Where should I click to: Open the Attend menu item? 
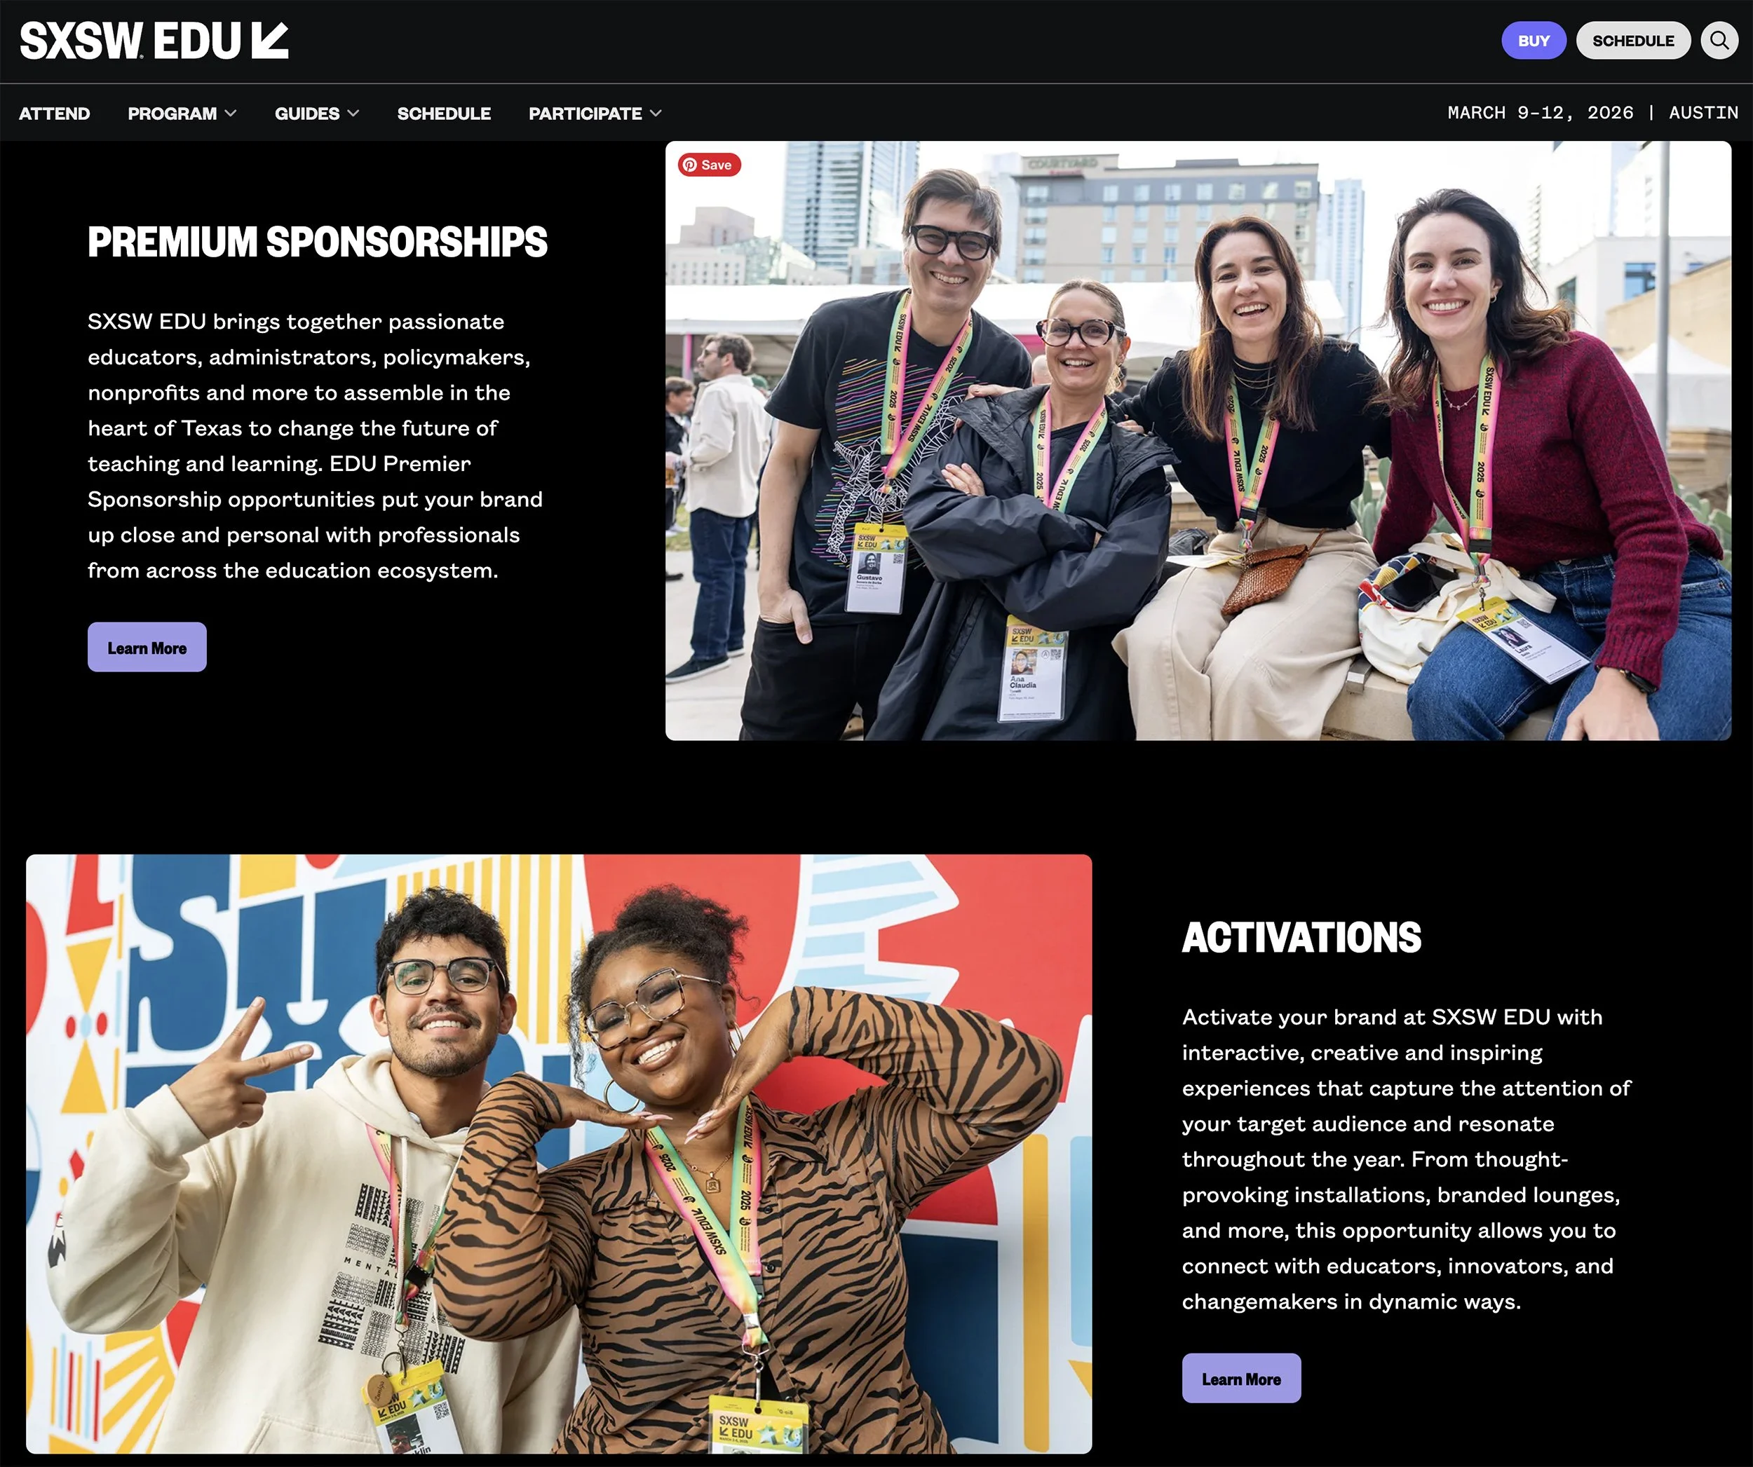[x=54, y=114]
